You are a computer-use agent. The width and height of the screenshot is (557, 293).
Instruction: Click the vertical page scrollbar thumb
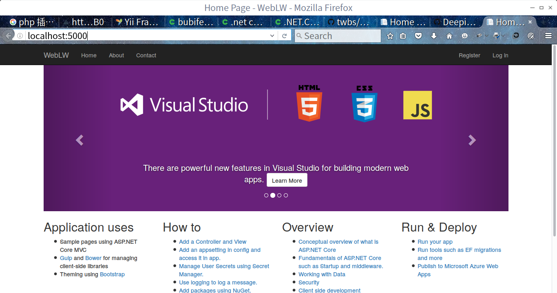click(555, 140)
